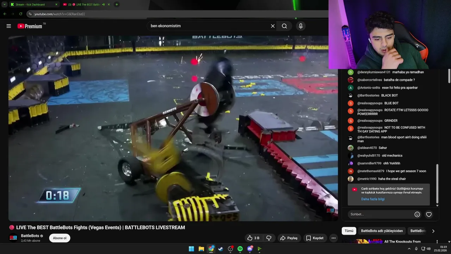Image resolution: width=451 pixels, height=254 pixels.
Task: Close the YouTube BattleBots tab
Action: click(x=109, y=5)
